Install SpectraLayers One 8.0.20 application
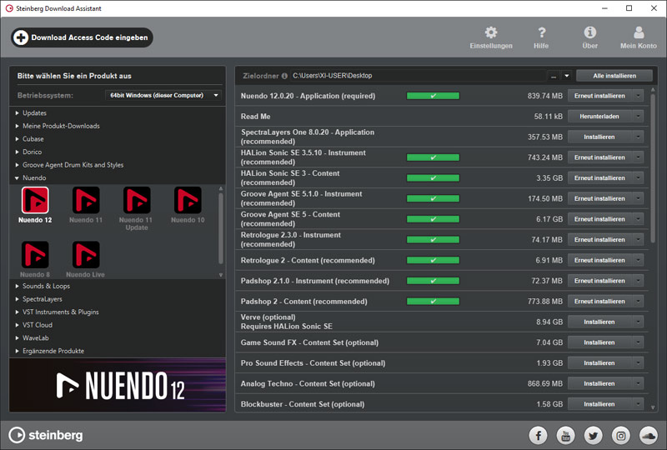The height and width of the screenshot is (450, 667). tap(599, 137)
